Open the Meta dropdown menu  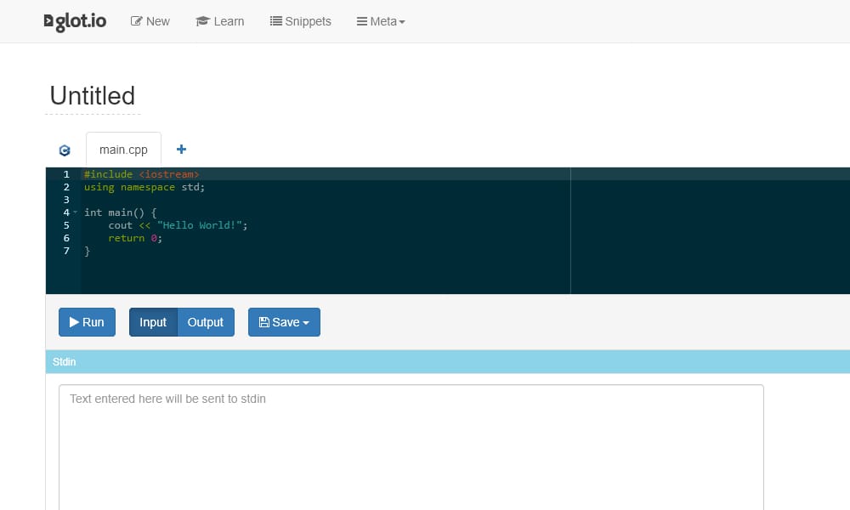click(x=381, y=20)
